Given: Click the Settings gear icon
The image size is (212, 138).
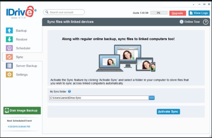Looking at the screenshot, I should click(9, 74).
